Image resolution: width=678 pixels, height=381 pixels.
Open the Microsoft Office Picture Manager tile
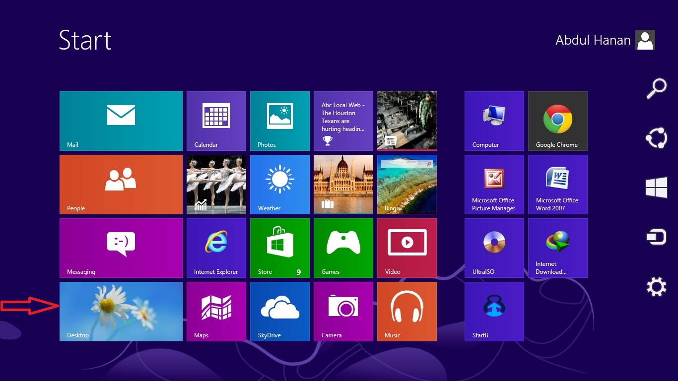click(494, 185)
